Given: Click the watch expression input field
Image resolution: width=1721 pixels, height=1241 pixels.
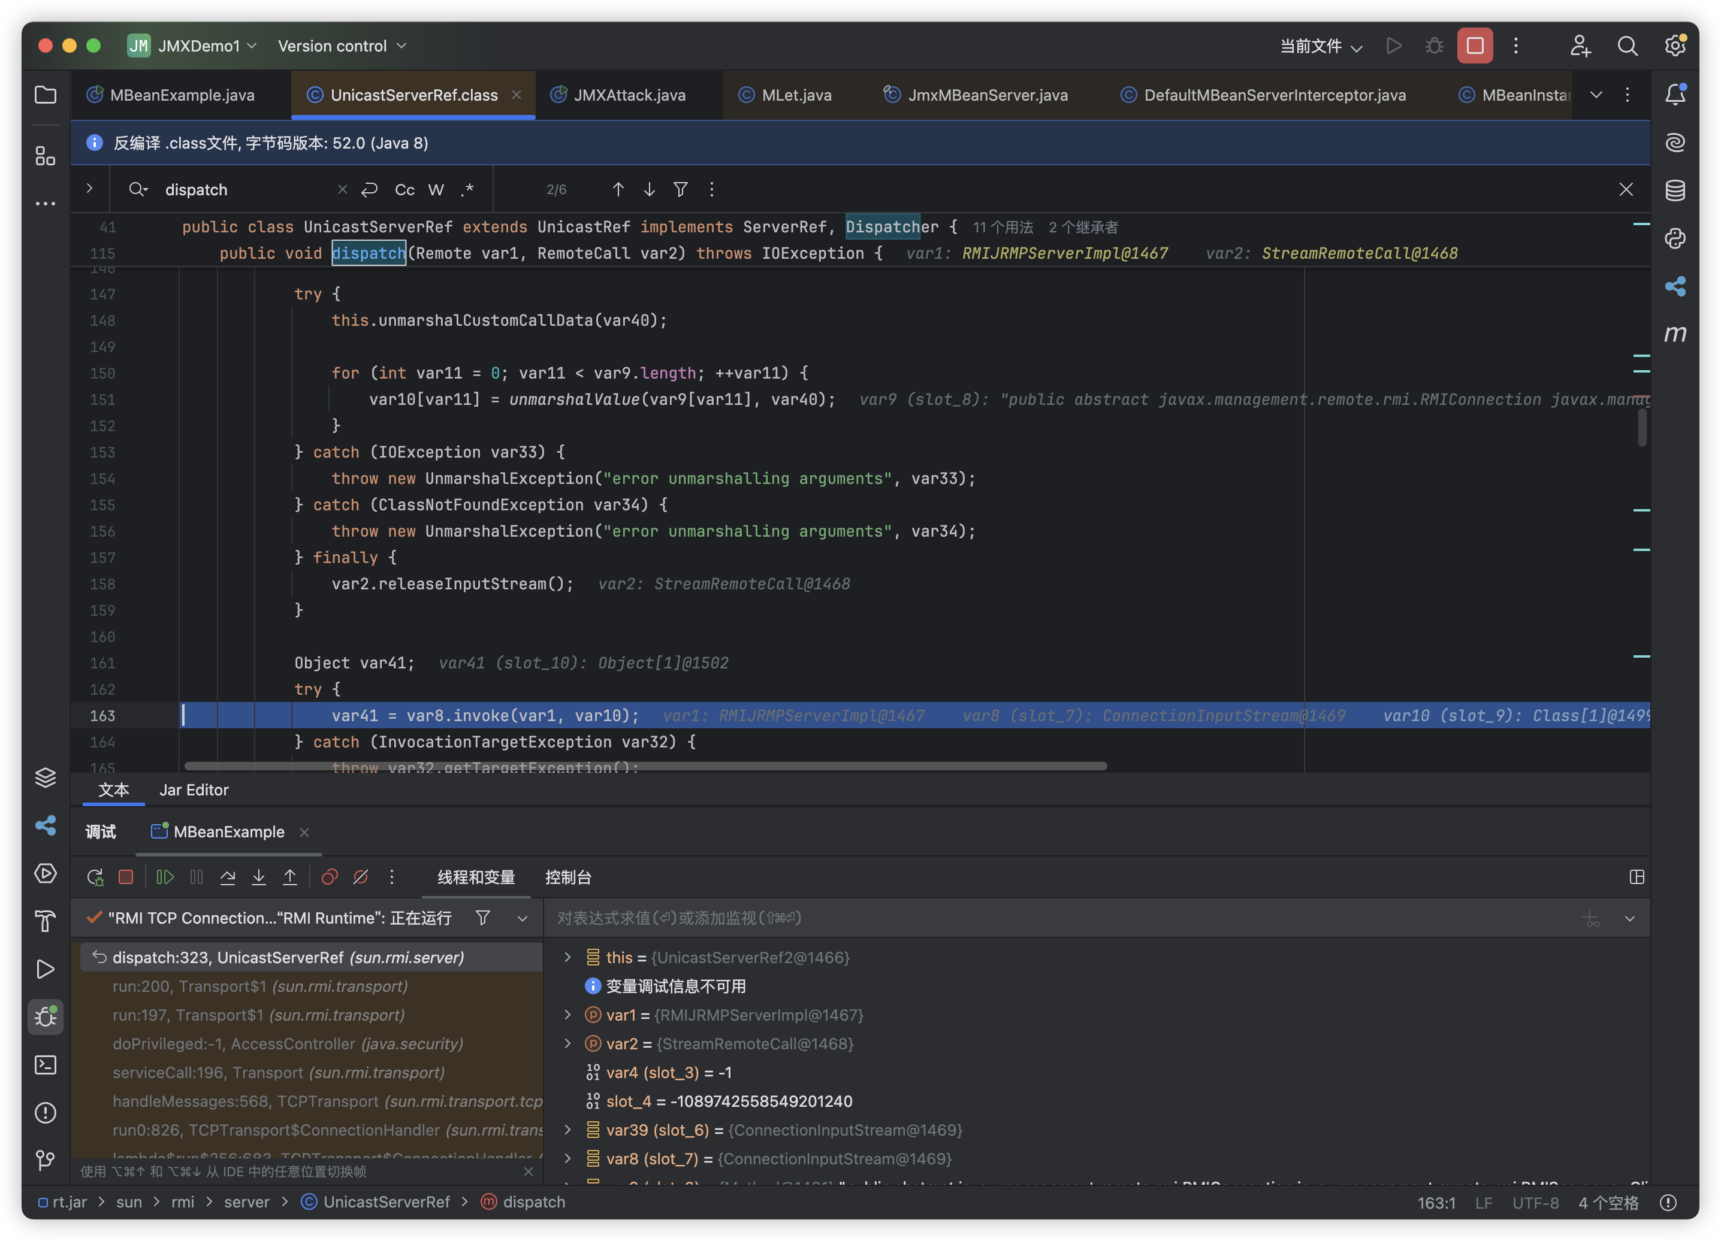Looking at the screenshot, I should coord(1062,919).
